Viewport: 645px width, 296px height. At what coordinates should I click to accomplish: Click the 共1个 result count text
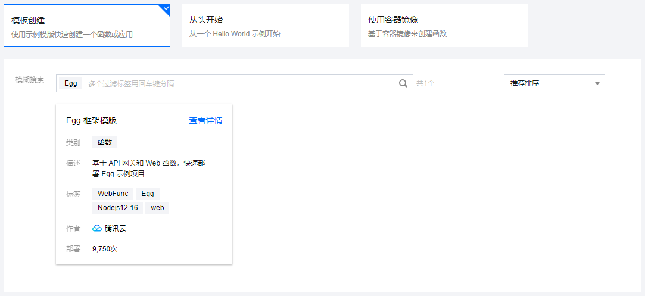(x=425, y=83)
